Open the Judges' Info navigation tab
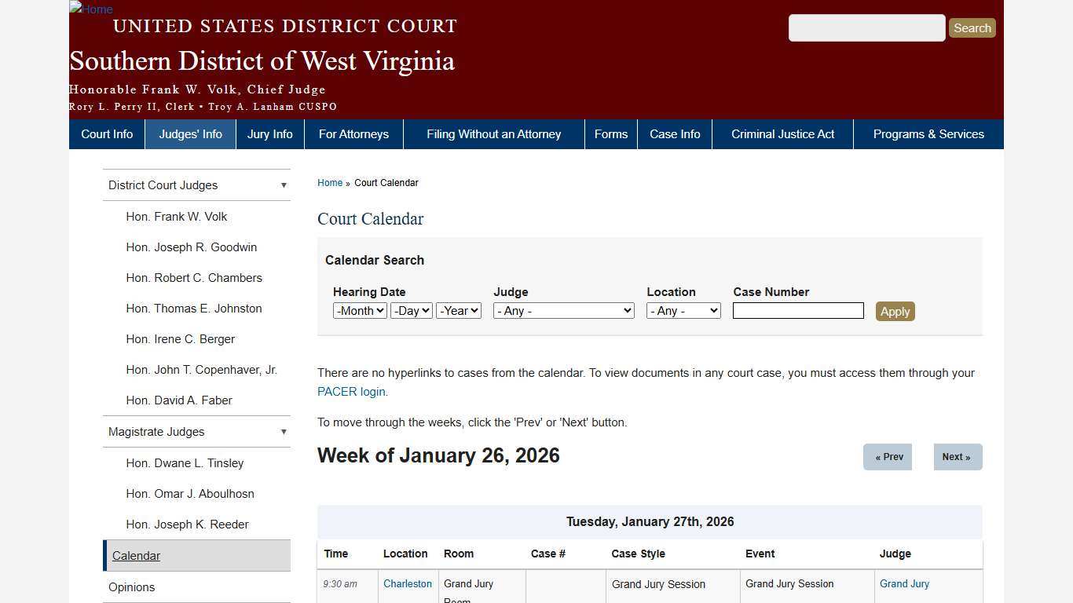 click(x=189, y=133)
